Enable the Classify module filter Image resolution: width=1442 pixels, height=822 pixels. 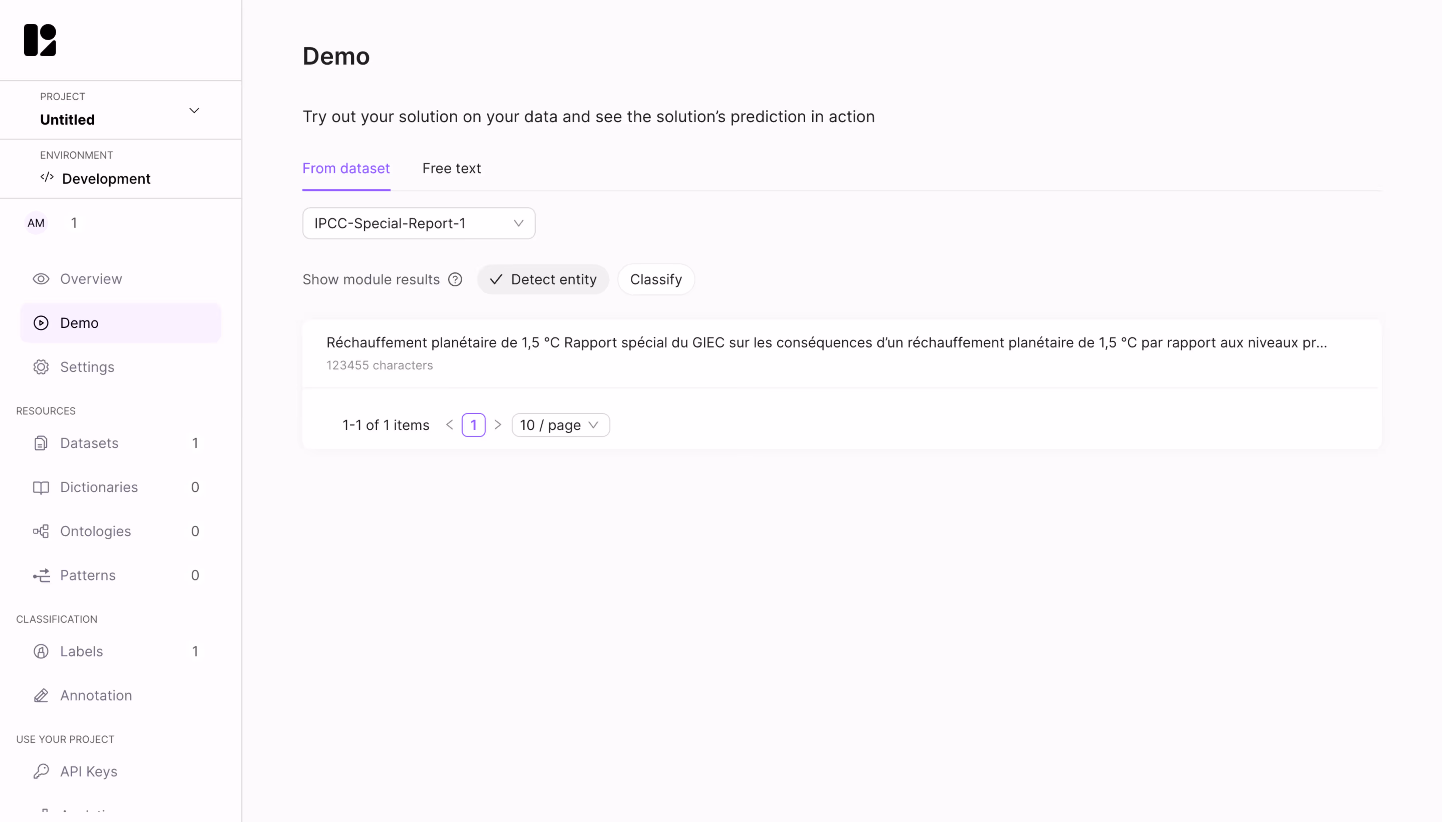pos(655,279)
